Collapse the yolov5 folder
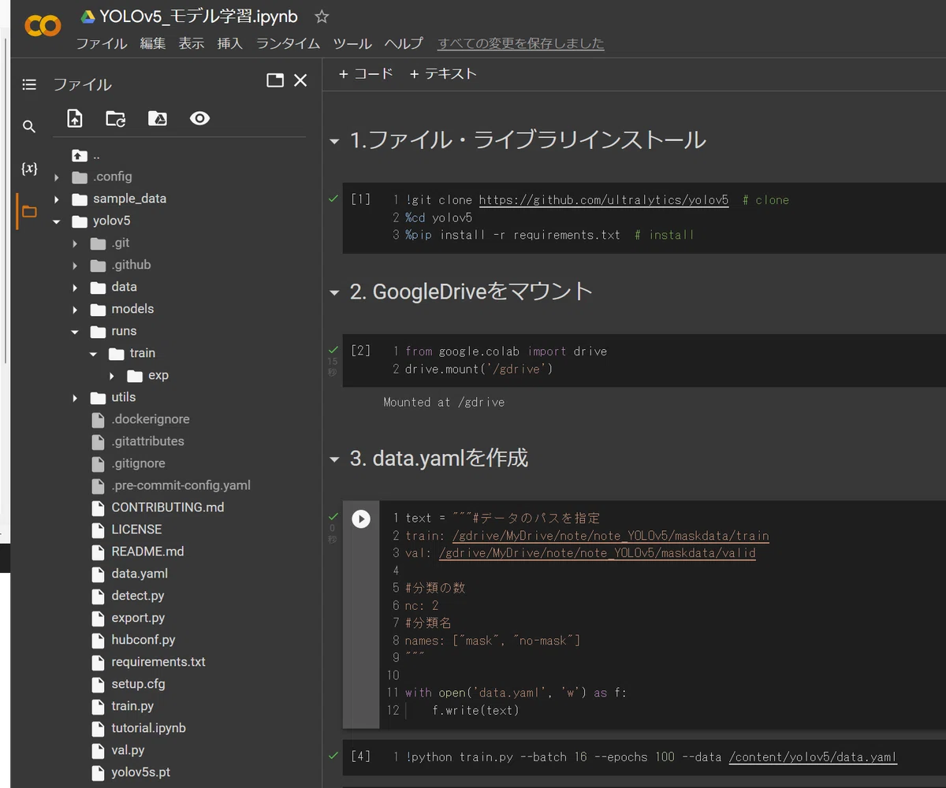The width and height of the screenshot is (946, 788). click(57, 221)
